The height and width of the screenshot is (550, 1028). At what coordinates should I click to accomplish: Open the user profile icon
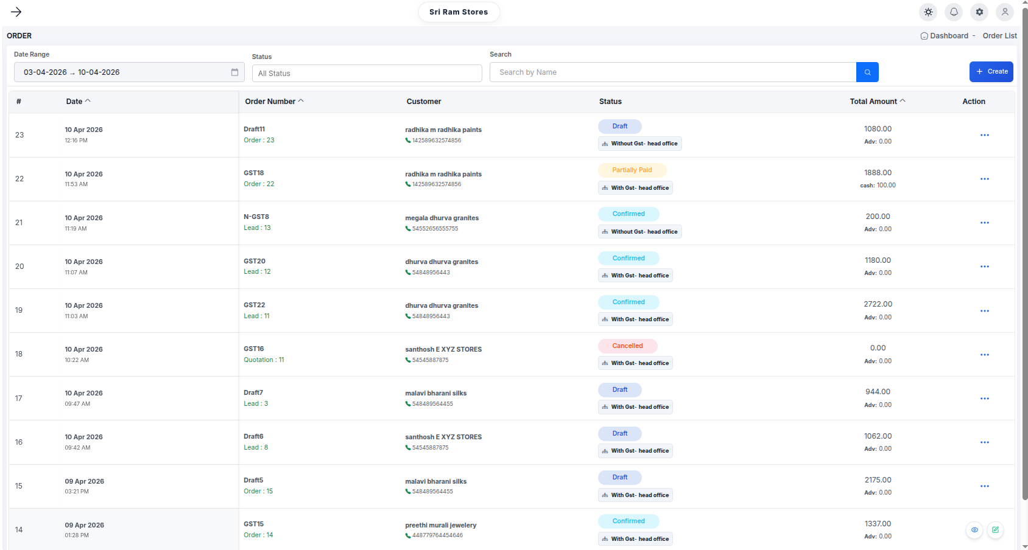pos(1005,12)
